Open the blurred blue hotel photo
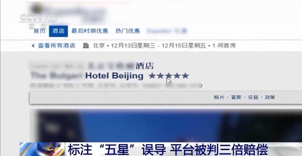The image size is (302, 156). click(166, 126)
